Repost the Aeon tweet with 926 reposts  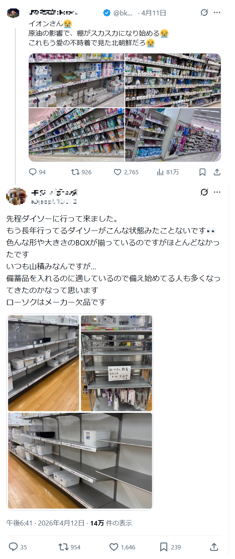75,172
